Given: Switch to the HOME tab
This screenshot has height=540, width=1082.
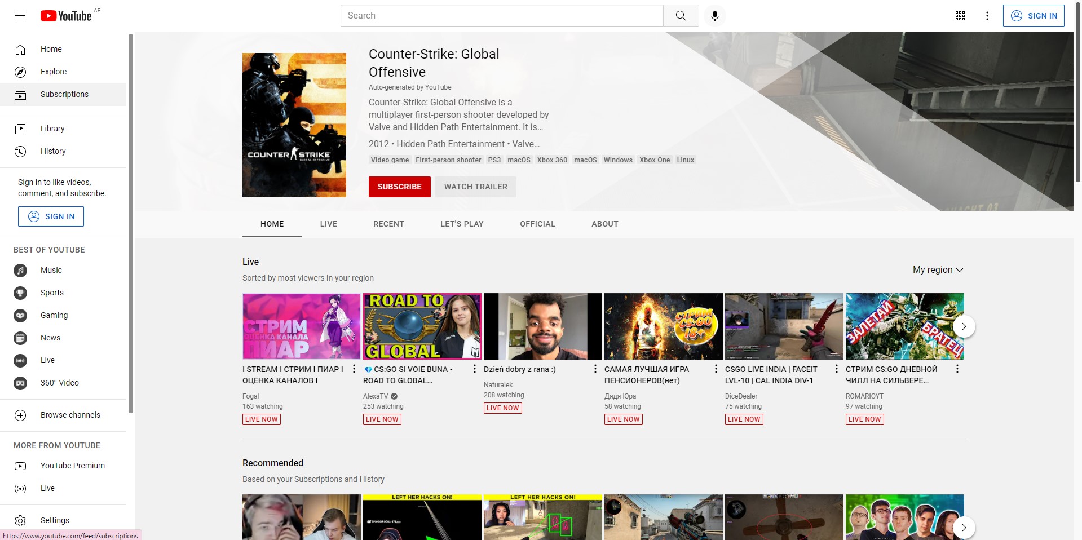Looking at the screenshot, I should pos(272,224).
